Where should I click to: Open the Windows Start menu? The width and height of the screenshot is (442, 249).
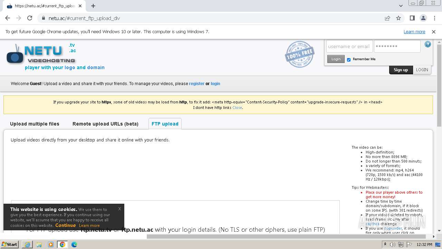coord(10,245)
